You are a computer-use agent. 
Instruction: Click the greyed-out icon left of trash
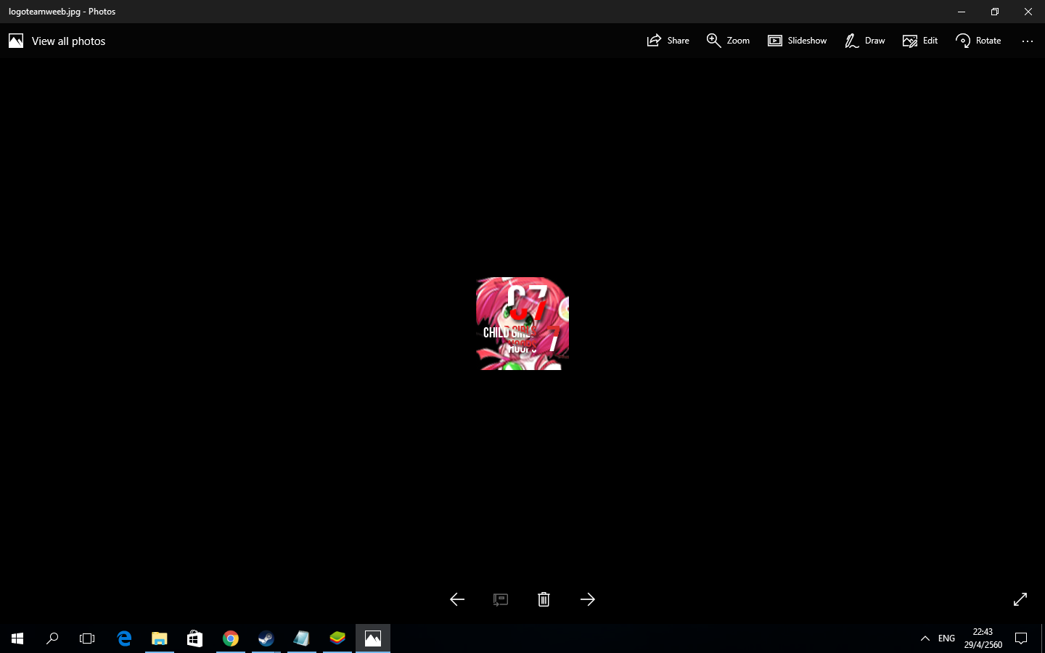click(x=501, y=599)
